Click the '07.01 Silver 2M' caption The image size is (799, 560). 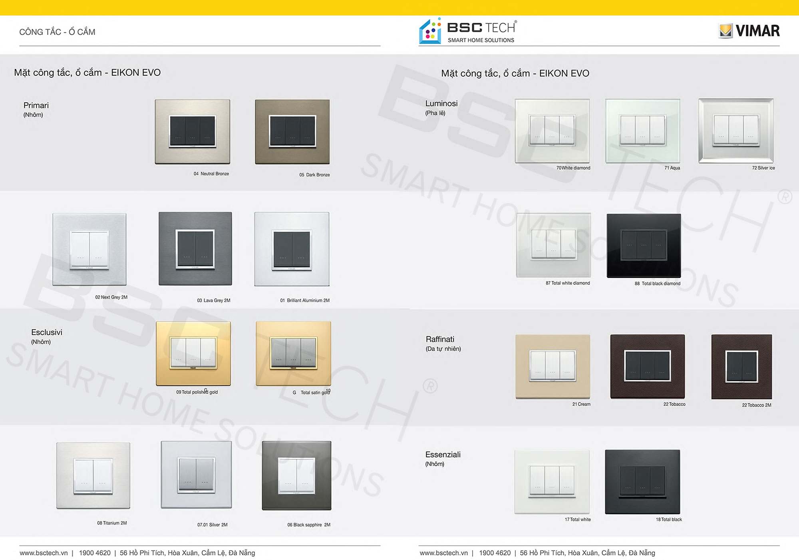pos(212,525)
